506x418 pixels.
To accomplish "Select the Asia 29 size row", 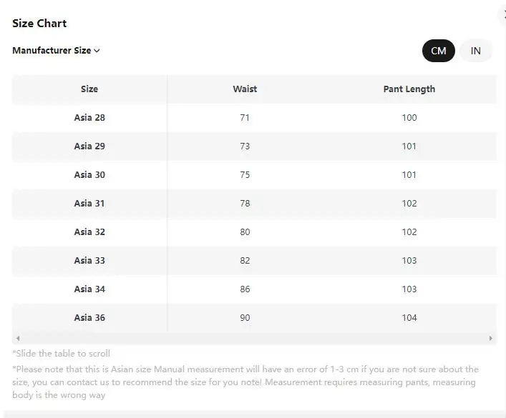I will point(89,146).
